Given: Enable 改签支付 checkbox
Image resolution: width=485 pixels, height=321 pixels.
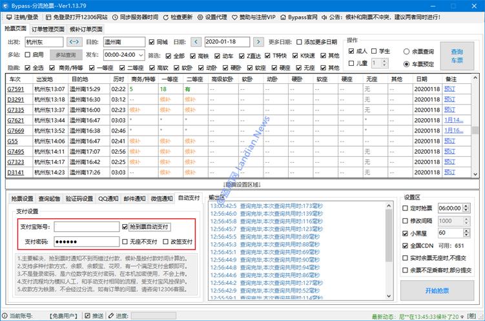Looking at the screenshot, I should 165,242.
